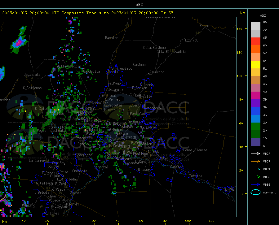The height and width of the screenshot is (225, 279).
Task: Select the magenta 39 dBZ color swatch
Action: pyautogui.click(x=255, y=96)
